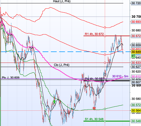
Task: Click the 'Clo (J, Pré)' level label
Action: pyautogui.click(x=62, y=65)
